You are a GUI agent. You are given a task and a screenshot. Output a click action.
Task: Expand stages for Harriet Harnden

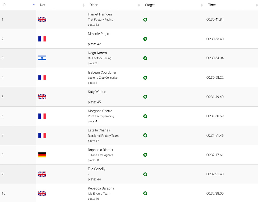145,20
